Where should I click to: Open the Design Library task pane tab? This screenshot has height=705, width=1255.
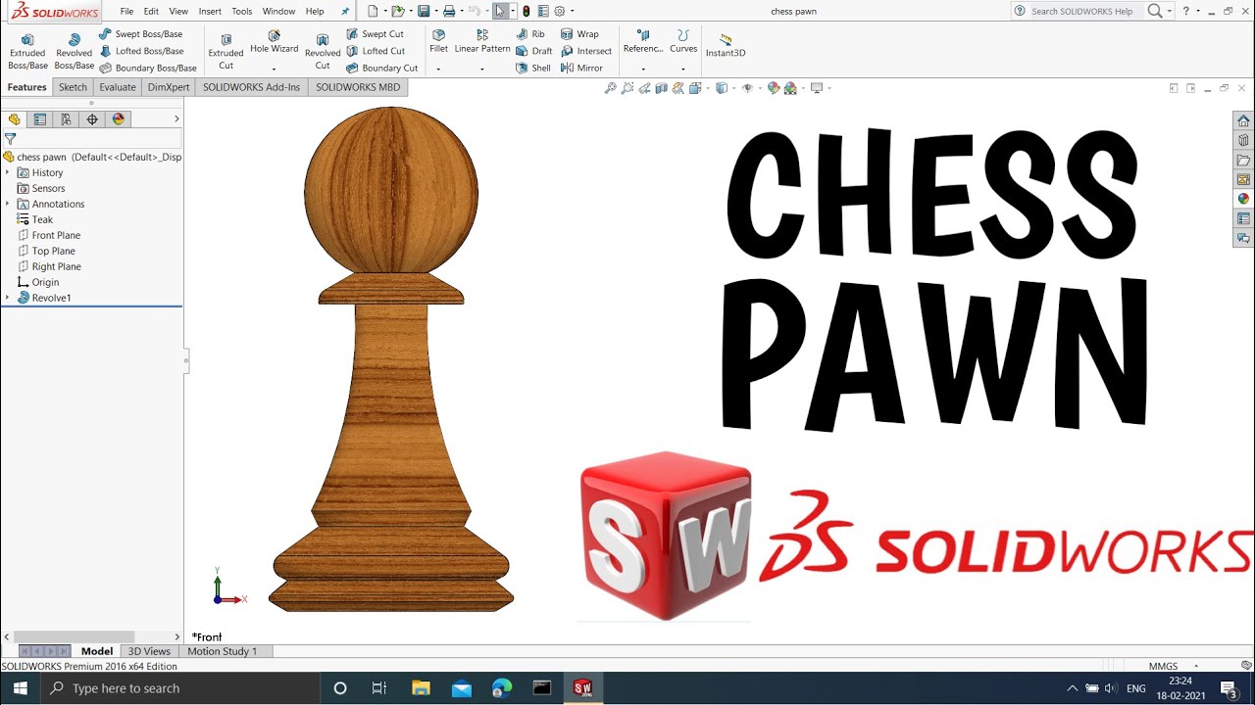[x=1243, y=141]
